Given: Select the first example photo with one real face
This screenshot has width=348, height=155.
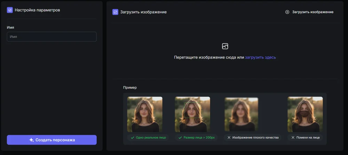Looking at the screenshot, I should pyautogui.click(x=144, y=114).
